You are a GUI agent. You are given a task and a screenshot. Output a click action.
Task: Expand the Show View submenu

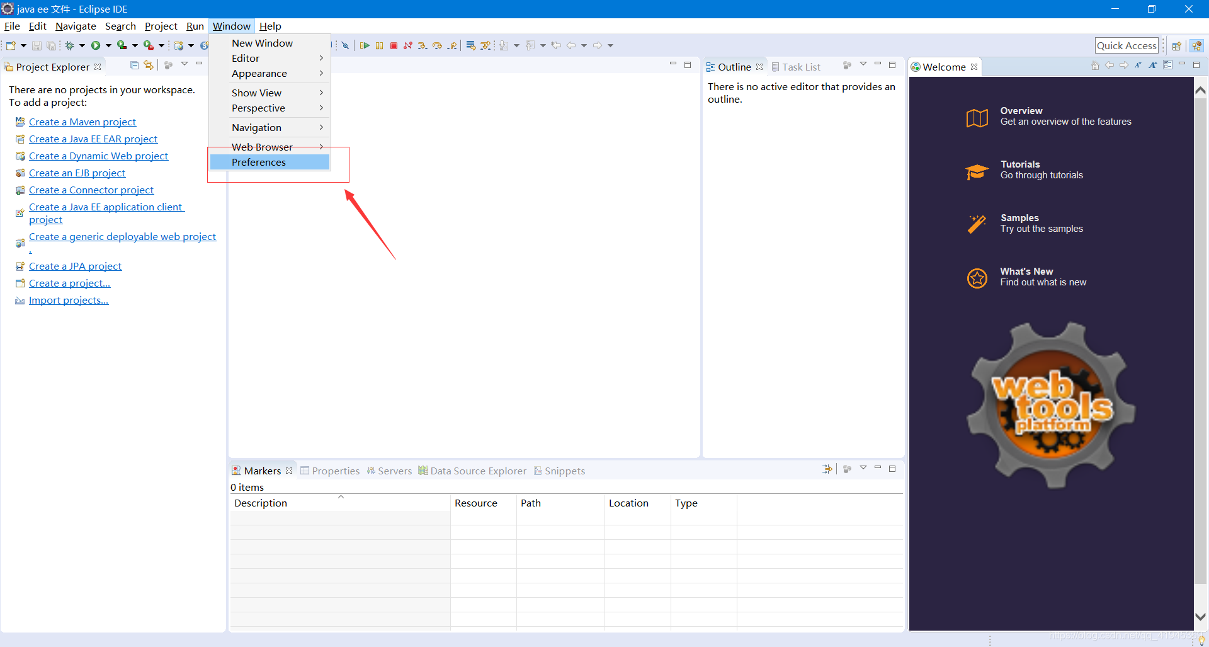pyautogui.click(x=270, y=93)
